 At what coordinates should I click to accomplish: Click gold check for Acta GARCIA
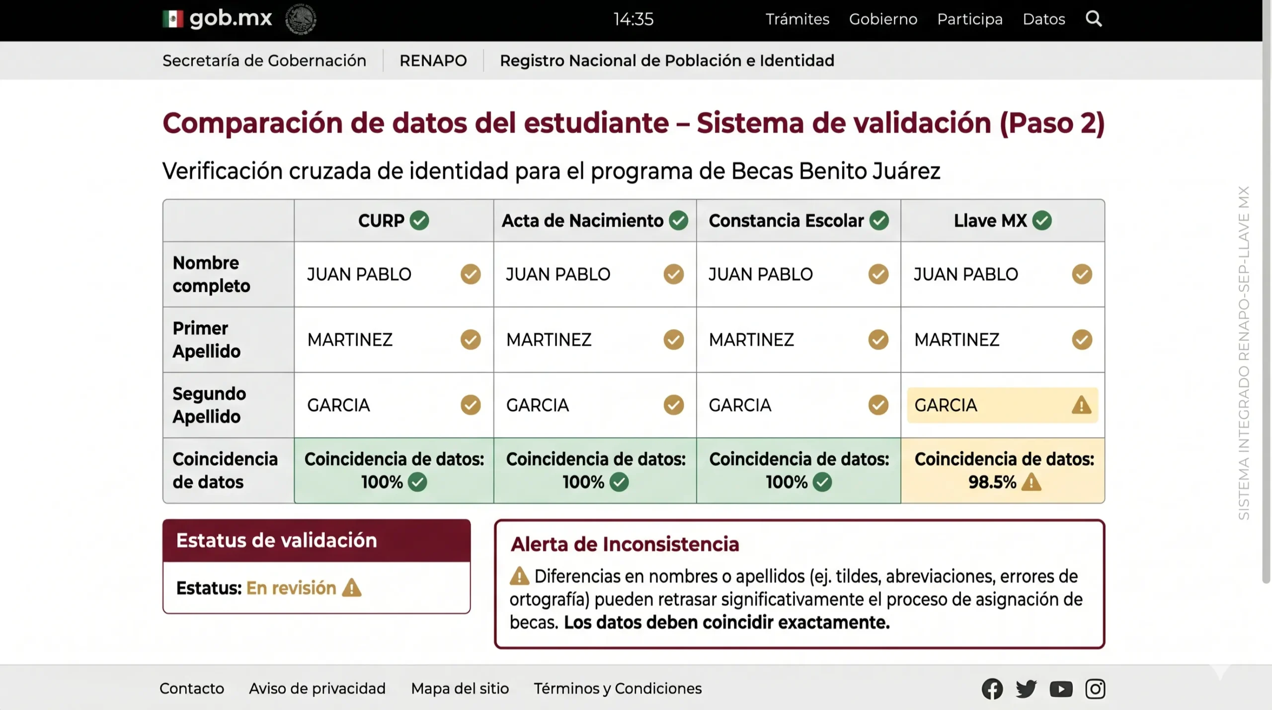674,405
